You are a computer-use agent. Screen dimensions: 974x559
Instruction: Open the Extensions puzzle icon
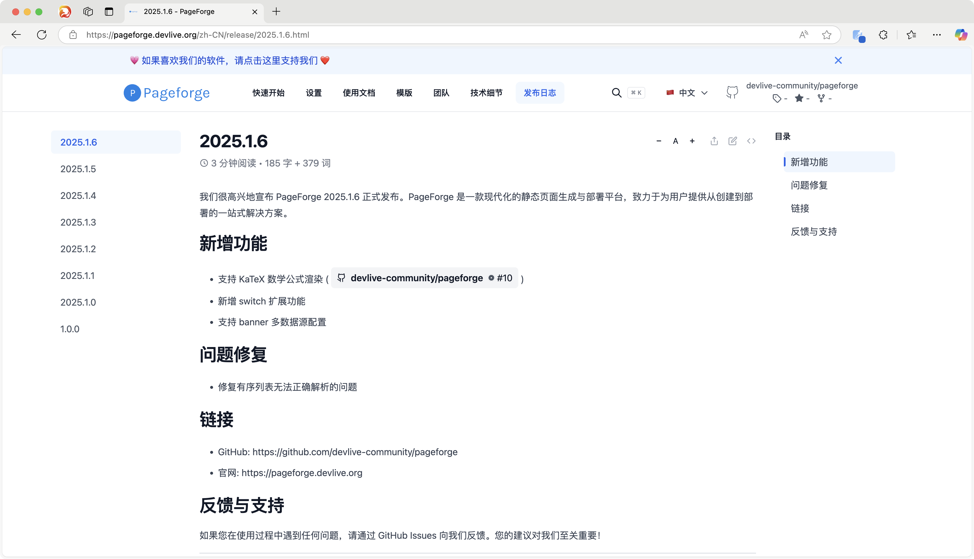point(883,35)
